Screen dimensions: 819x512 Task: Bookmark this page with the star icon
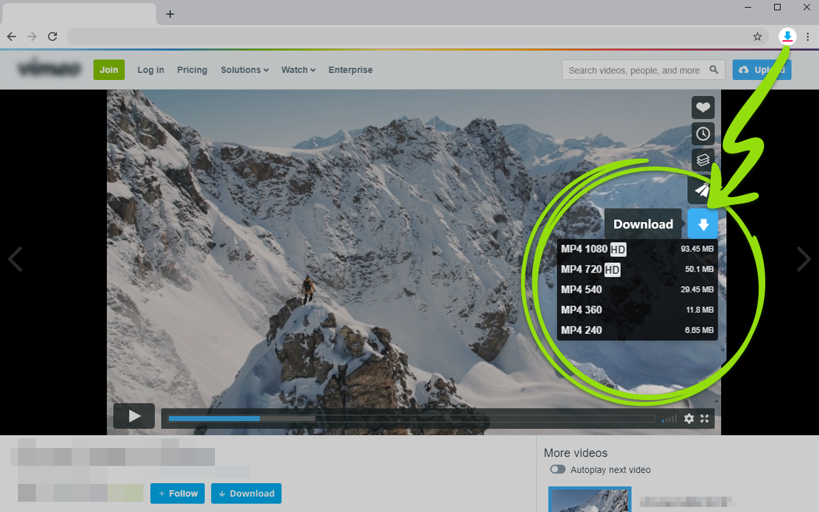pyautogui.click(x=757, y=36)
